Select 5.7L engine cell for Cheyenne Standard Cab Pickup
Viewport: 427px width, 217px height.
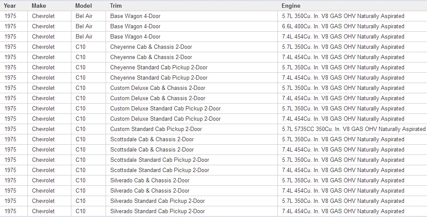pos(352,68)
